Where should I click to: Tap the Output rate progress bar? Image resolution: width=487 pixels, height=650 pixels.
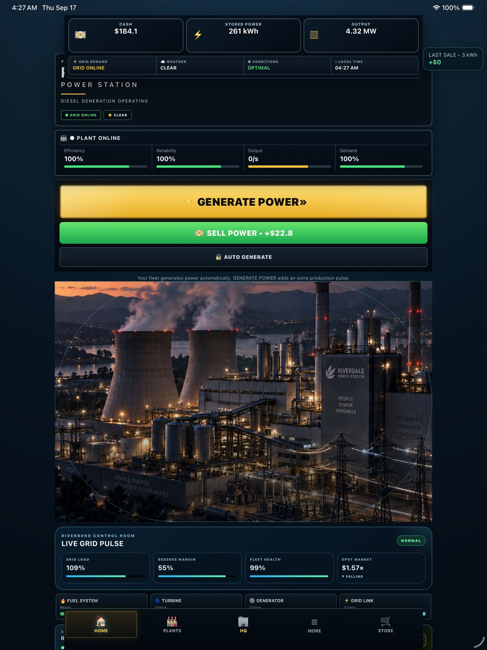290,166
